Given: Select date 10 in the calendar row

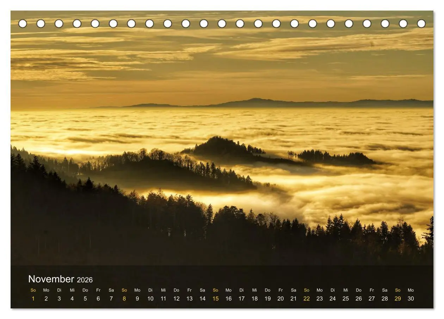Looking at the screenshot, I should point(150,299).
